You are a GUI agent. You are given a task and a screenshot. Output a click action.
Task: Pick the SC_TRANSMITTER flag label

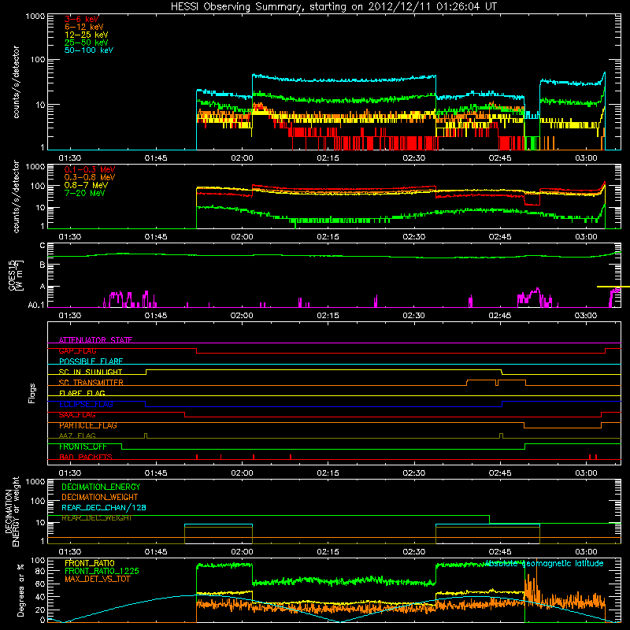91,383
